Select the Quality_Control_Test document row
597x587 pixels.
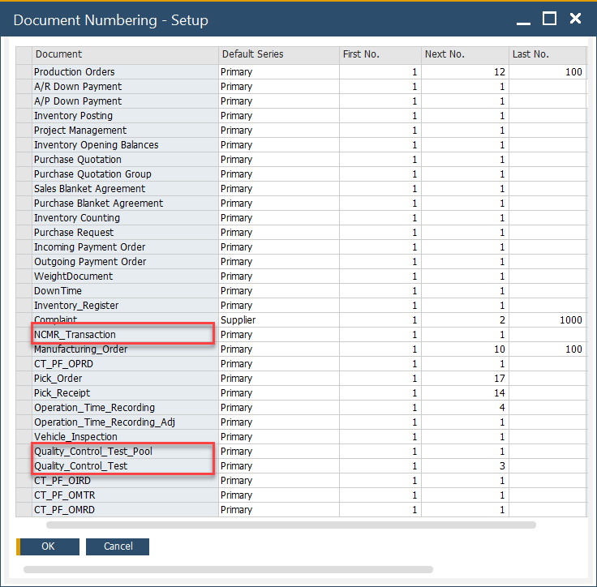click(80, 466)
